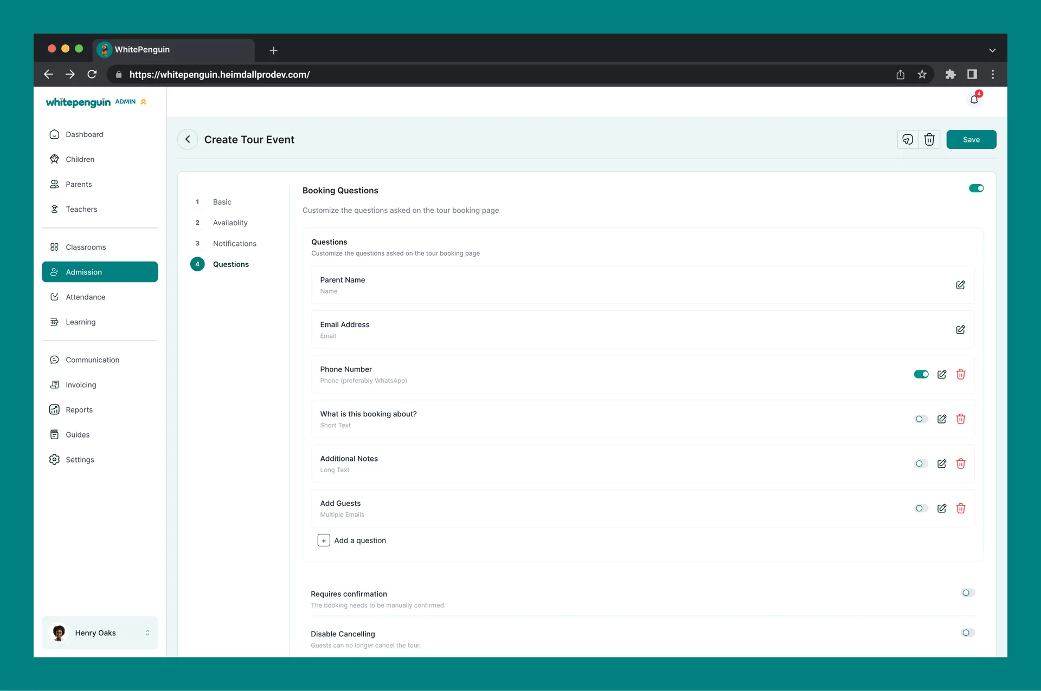
Task: Click the 'Disable Cancelling' text
Action: 343,634
